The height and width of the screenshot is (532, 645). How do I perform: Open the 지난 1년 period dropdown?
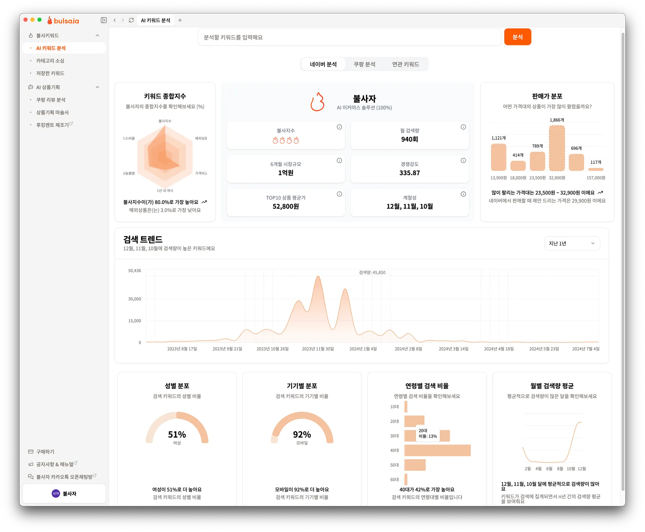[572, 243]
